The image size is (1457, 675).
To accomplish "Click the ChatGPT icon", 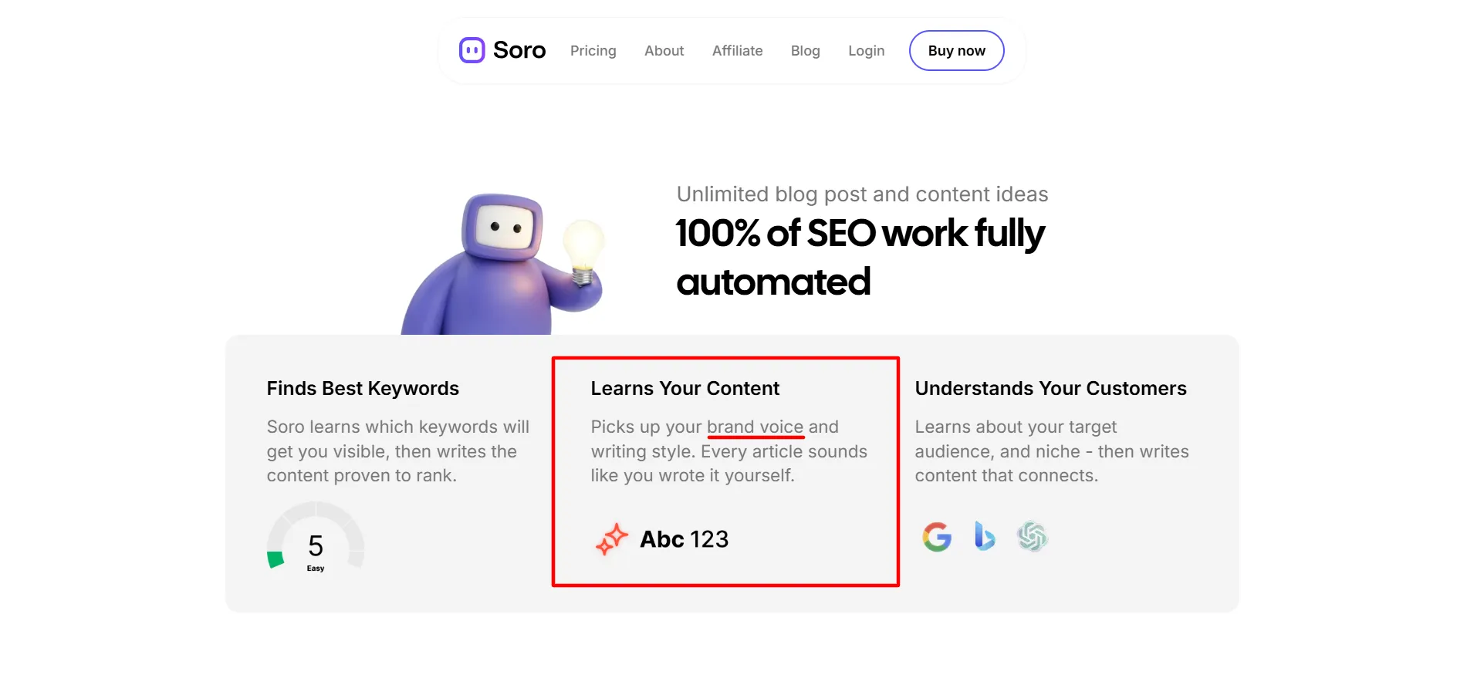I will coord(1033,537).
